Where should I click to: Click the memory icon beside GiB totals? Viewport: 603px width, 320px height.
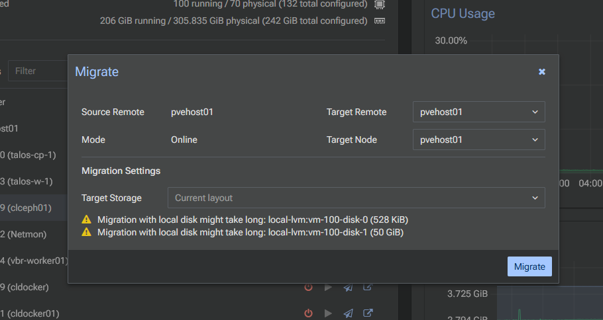click(380, 20)
